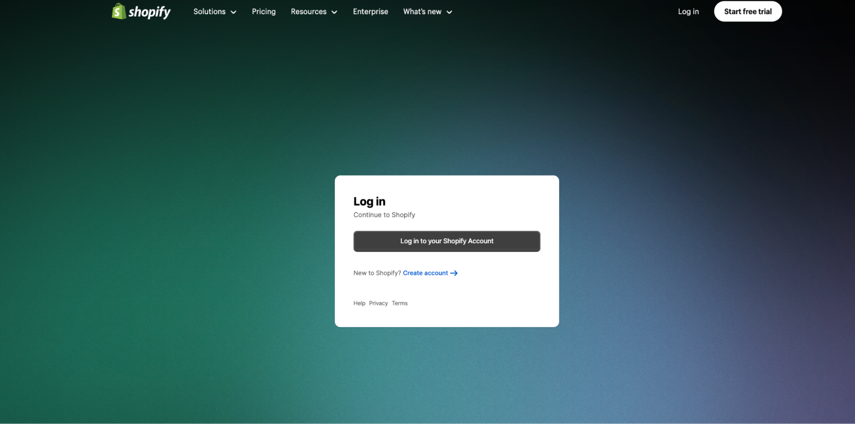Viewport: 855px width, 424px height.
Task: Expand the chevron next to Resources
Action: [x=334, y=12]
